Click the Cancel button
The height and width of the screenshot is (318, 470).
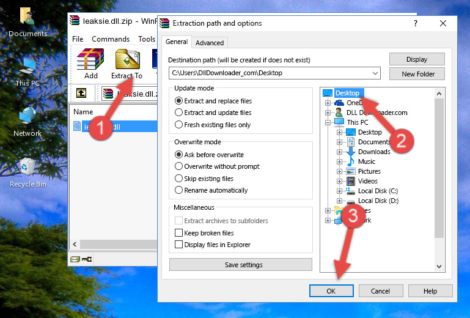(x=381, y=291)
